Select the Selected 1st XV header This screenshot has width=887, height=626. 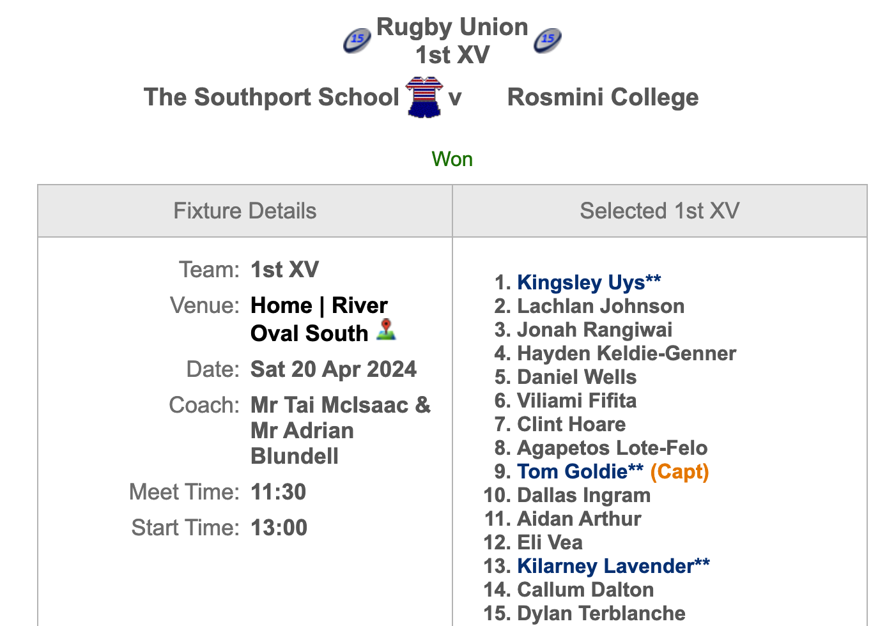(x=659, y=211)
